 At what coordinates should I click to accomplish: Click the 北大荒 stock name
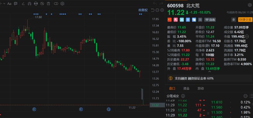(193, 6)
